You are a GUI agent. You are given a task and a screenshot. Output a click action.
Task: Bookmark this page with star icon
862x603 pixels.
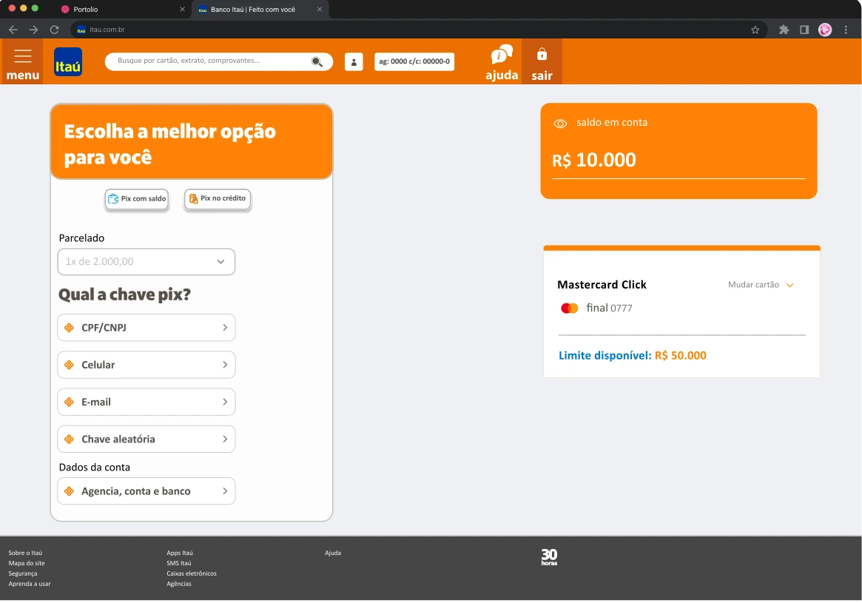coord(755,30)
